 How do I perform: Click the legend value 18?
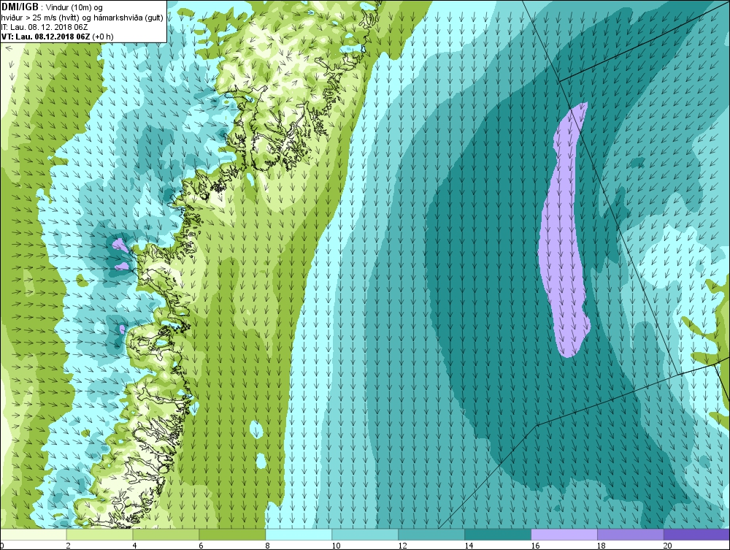pos(602,546)
